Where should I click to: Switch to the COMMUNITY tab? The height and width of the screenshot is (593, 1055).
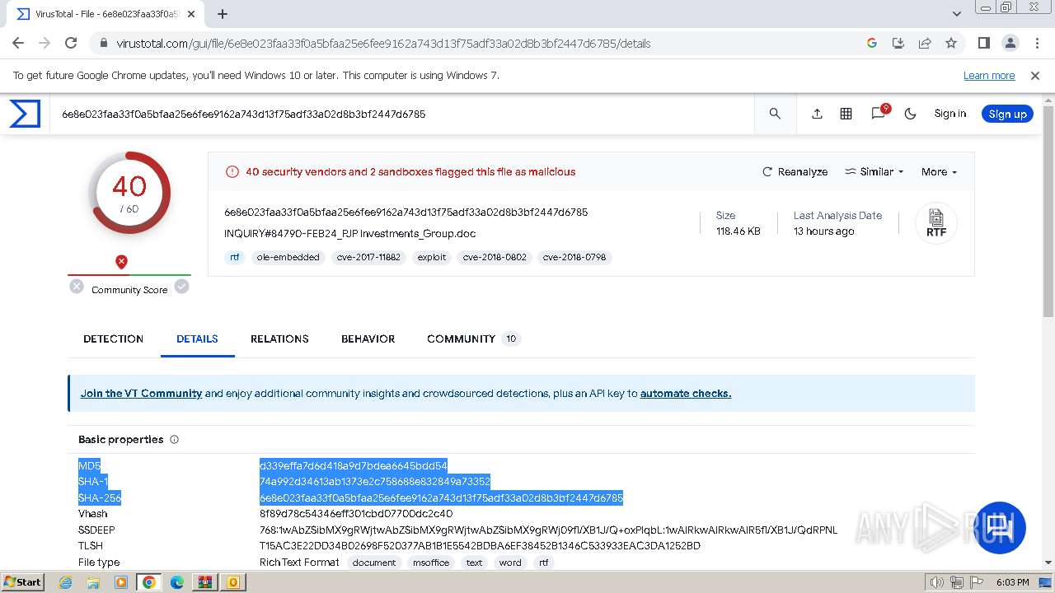coord(473,339)
